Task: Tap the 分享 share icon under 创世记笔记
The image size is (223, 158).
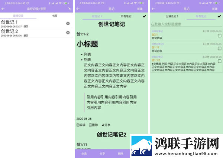Action: pos(106,125)
